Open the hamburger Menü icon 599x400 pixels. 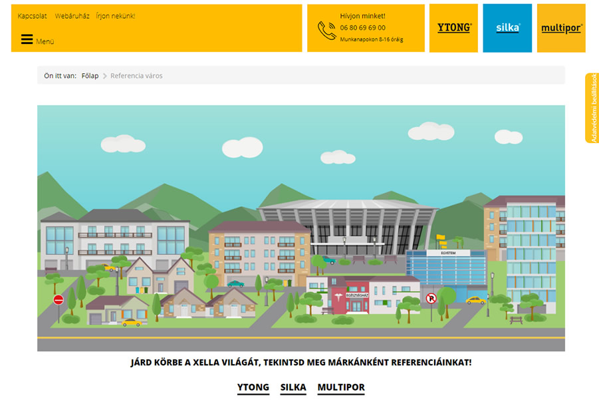27,39
